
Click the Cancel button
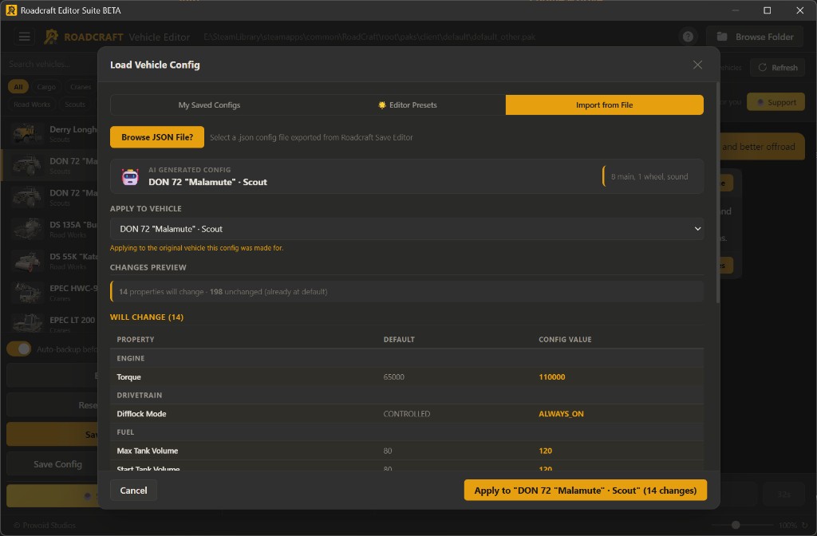[133, 491]
